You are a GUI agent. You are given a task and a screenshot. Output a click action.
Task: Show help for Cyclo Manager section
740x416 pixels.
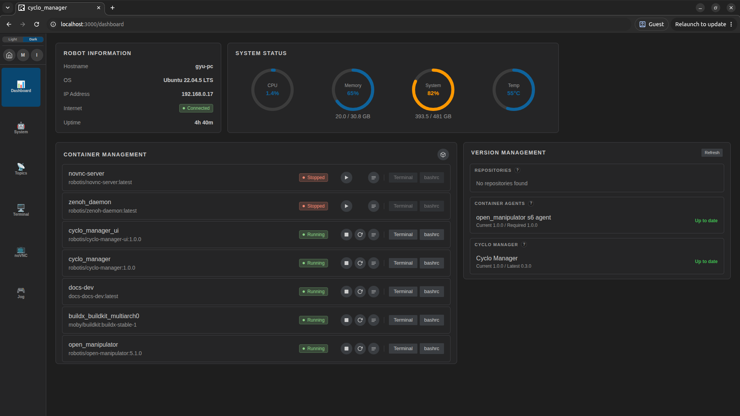click(x=524, y=245)
